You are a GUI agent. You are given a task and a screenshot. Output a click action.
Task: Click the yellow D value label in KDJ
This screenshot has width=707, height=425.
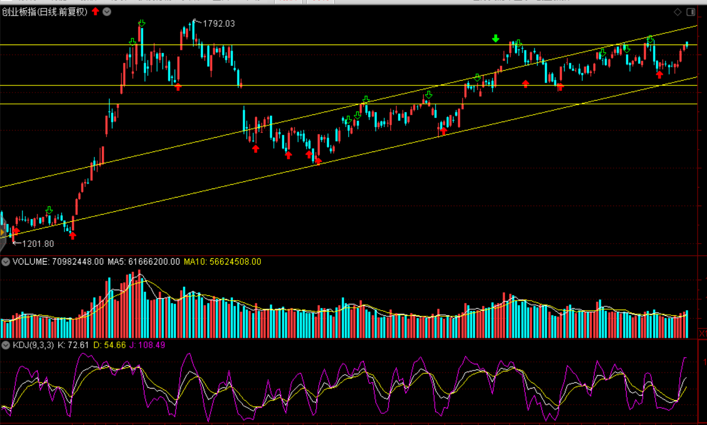click(109, 345)
